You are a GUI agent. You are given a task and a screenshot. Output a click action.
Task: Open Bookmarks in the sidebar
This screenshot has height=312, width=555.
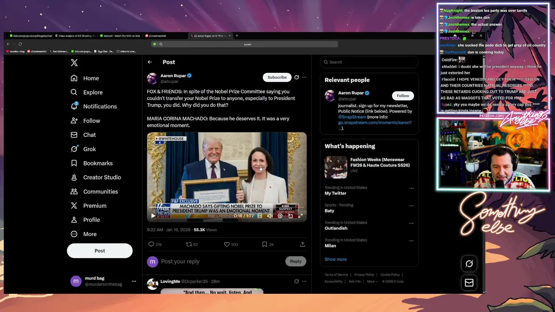click(x=91, y=163)
